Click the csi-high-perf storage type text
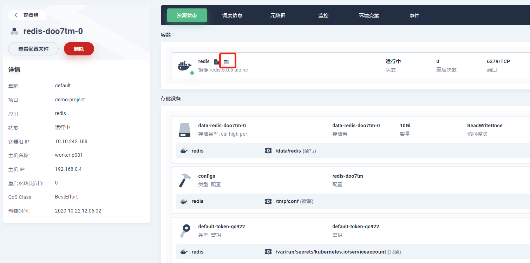Image resolution: width=530 pixels, height=263 pixels. [235, 134]
